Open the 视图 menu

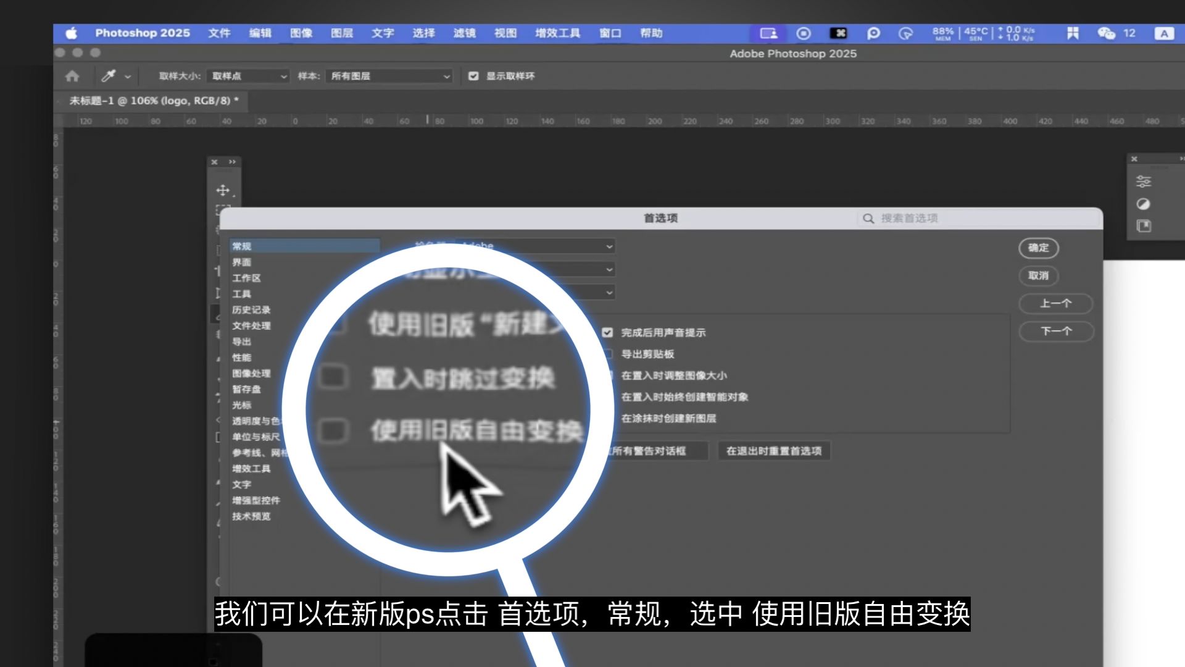click(505, 33)
